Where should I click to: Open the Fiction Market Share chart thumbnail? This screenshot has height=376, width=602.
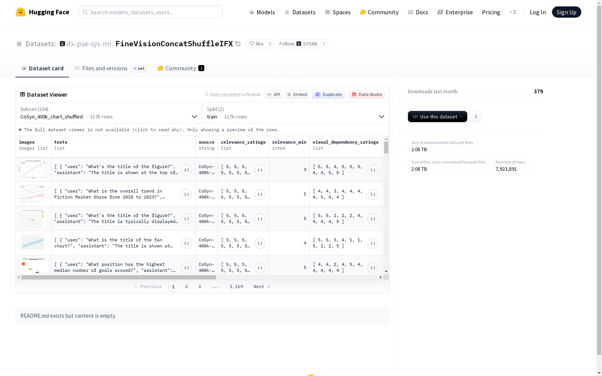coord(33,194)
